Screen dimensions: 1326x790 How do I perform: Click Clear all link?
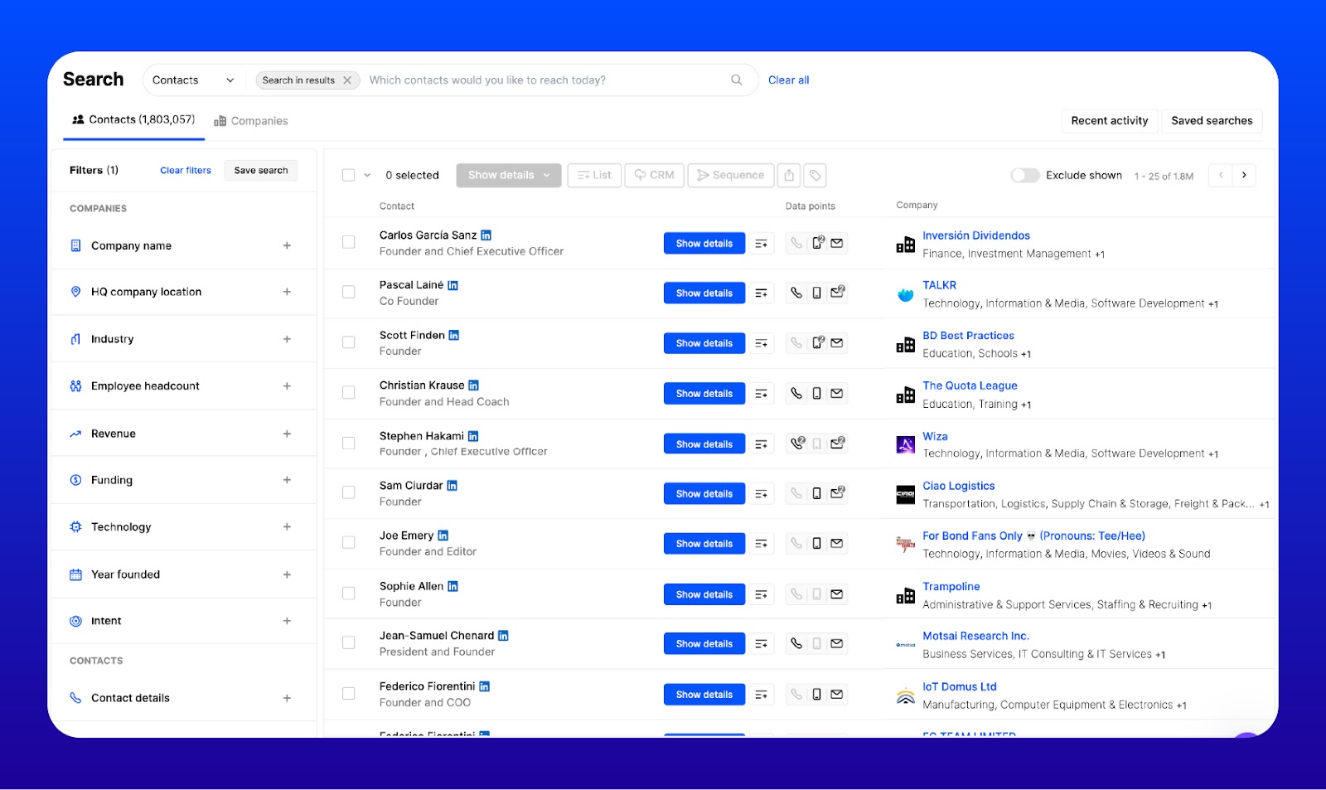(x=788, y=80)
